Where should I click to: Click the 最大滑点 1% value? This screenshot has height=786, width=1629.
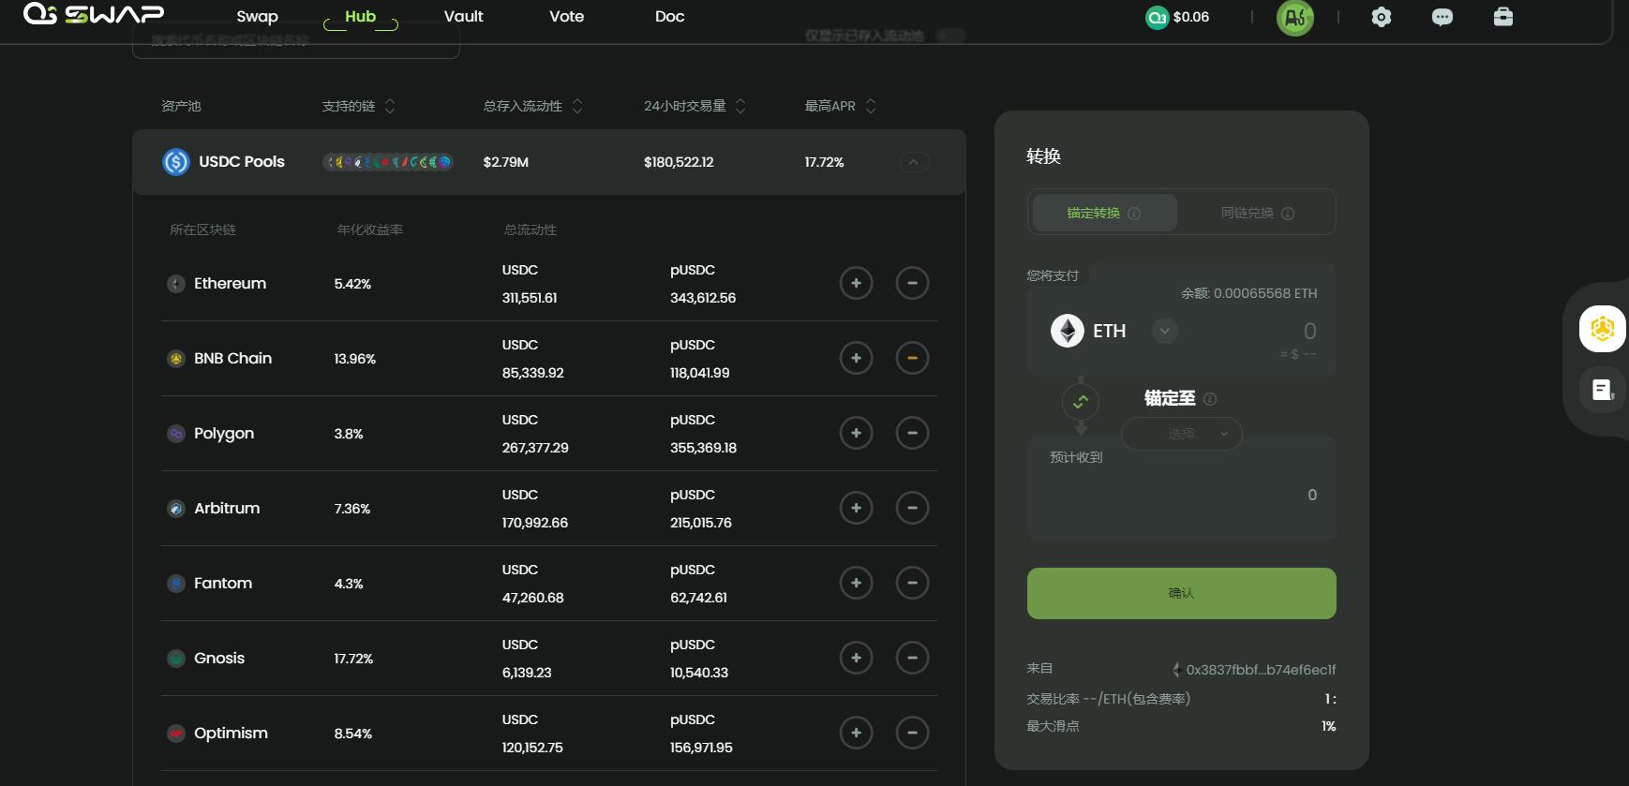[x=1329, y=726]
